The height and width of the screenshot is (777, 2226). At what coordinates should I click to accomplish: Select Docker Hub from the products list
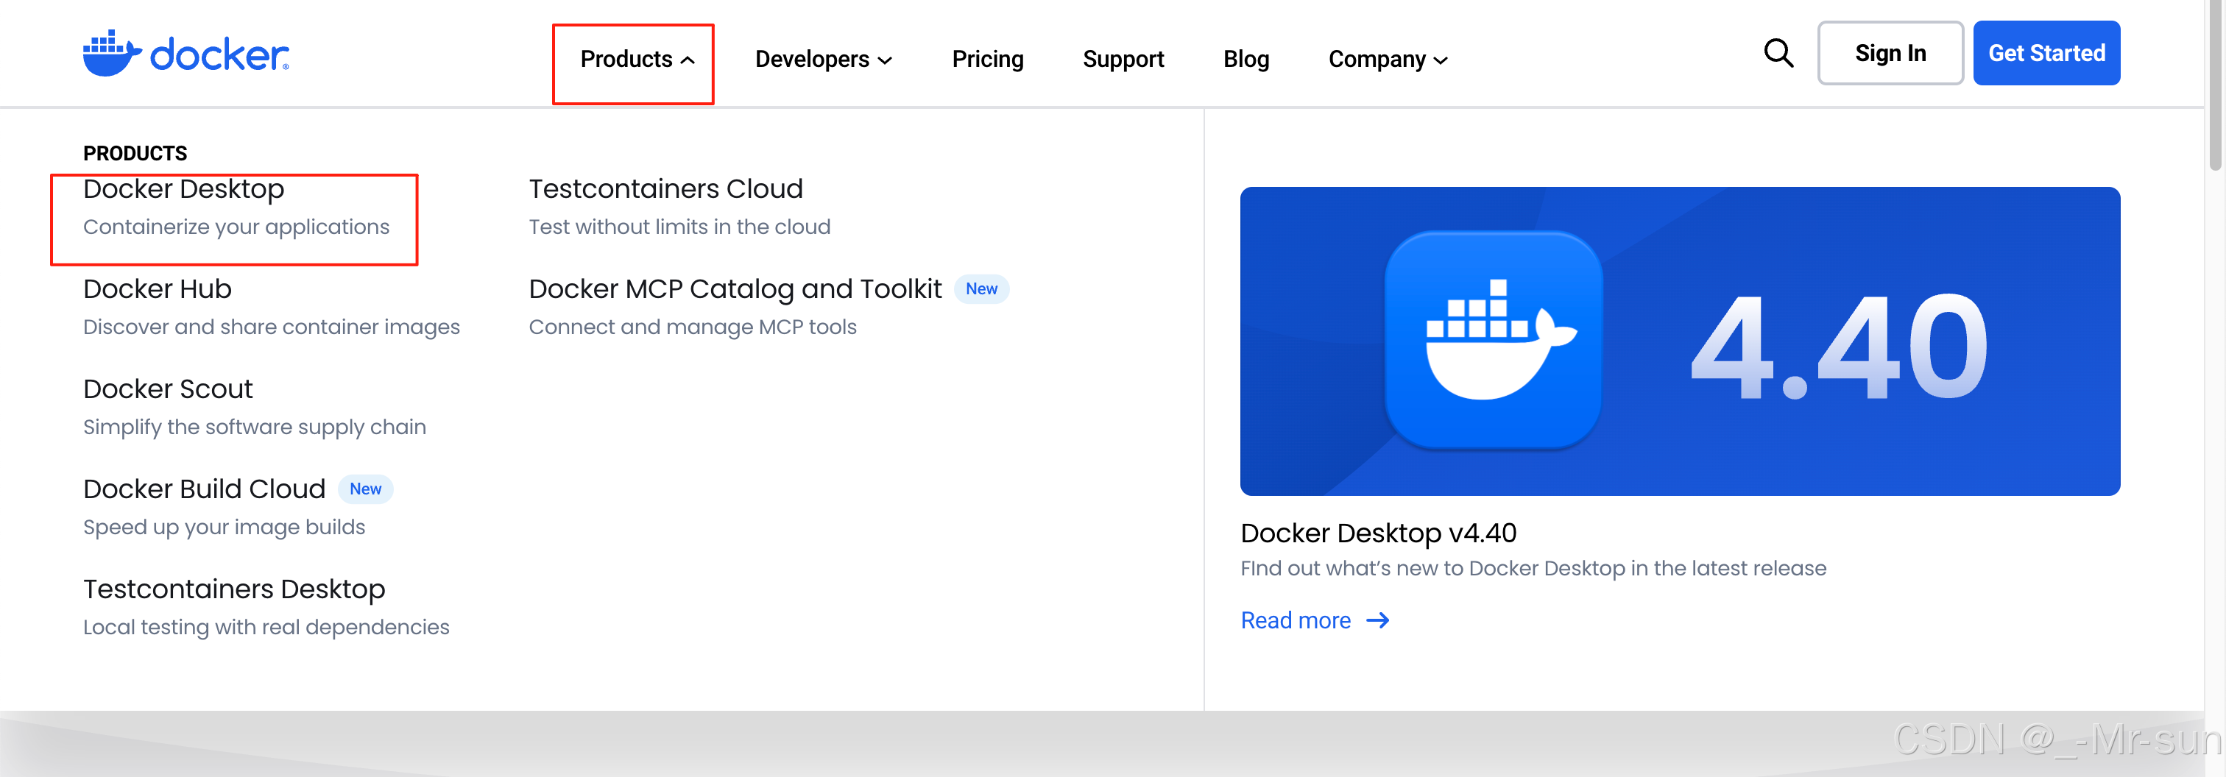(158, 288)
